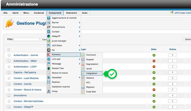Click the Banner component icon

coord(49,23)
